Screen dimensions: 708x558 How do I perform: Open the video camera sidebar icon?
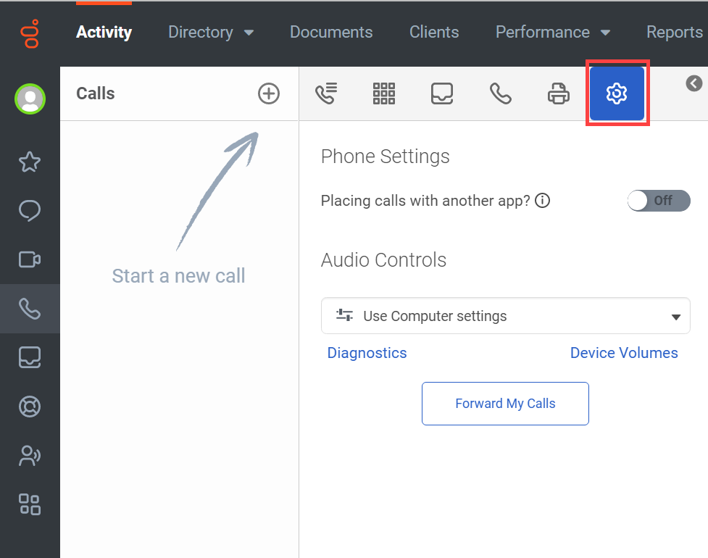point(30,259)
